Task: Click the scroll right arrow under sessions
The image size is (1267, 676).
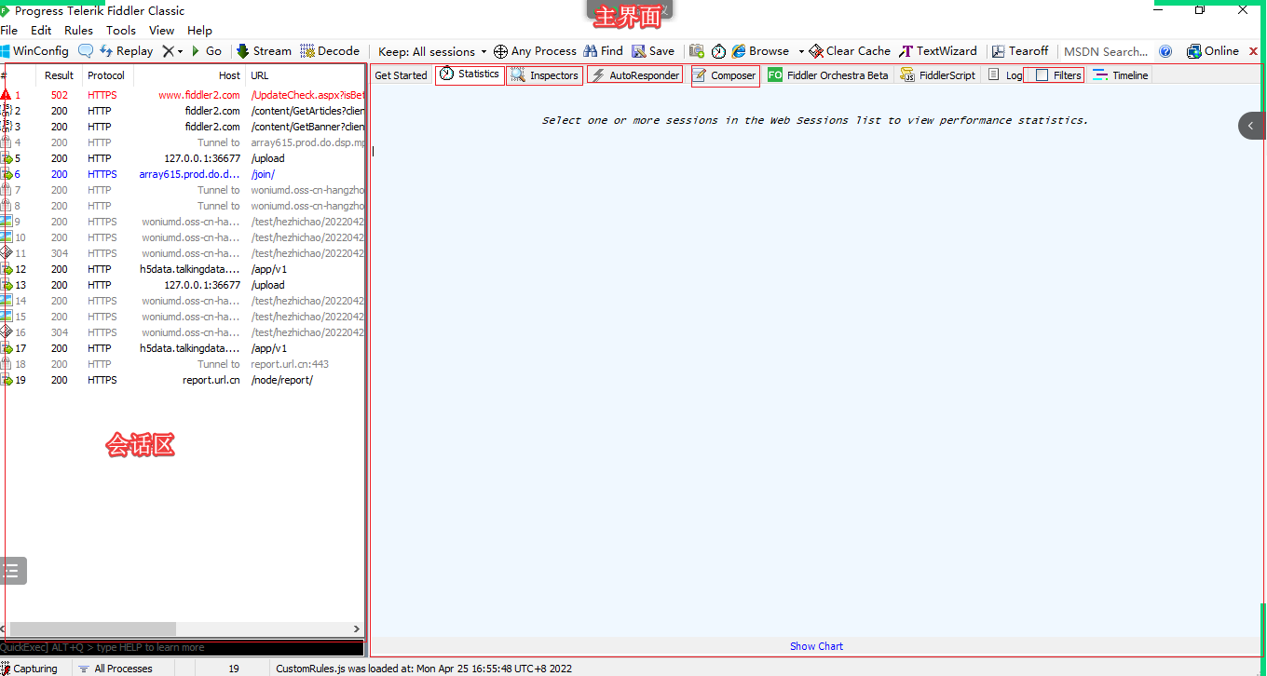Action: coord(357,629)
